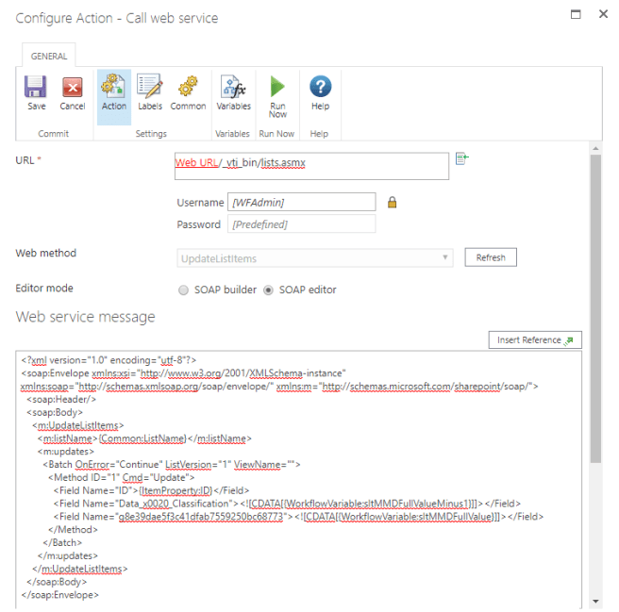Click the <?xml version="1.0" declaration line
The width and height of the screenshot is (619, 612).
[x=109, y=360]
